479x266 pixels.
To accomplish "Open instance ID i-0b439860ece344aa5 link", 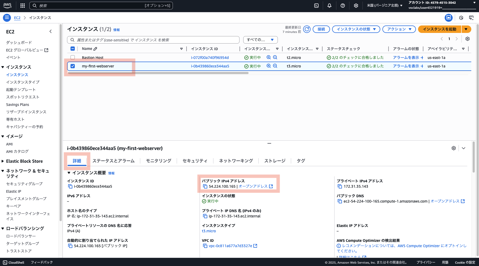I will click(210, 66).
